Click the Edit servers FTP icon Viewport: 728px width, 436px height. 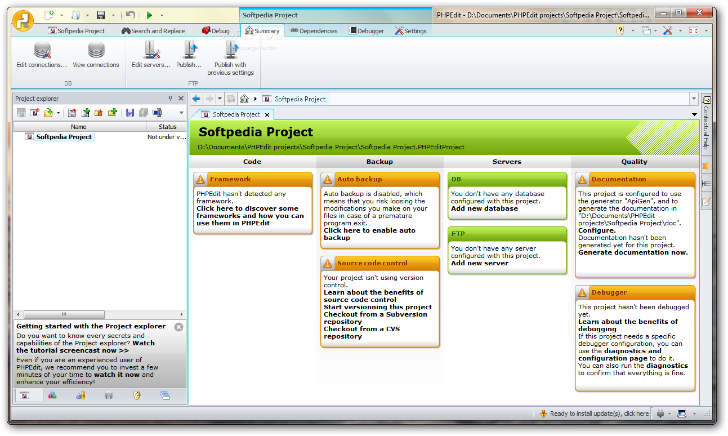click(151, 51)
